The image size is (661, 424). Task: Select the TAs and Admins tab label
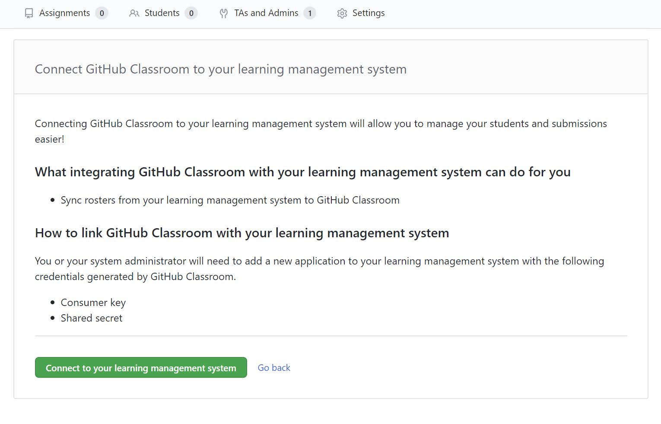[266, 13]
